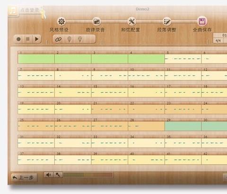Select measure 5 with notes
The height and width of the screenshot is (194, 227).
pyautogui.click(x=183, y=59)
